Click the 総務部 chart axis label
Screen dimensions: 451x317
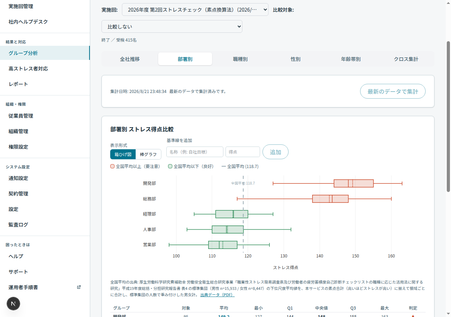(149, 199)
